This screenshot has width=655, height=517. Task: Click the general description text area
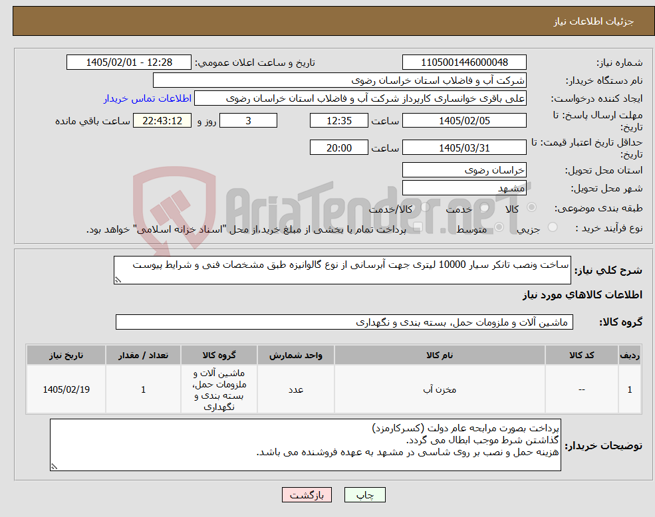pos(342,270)
